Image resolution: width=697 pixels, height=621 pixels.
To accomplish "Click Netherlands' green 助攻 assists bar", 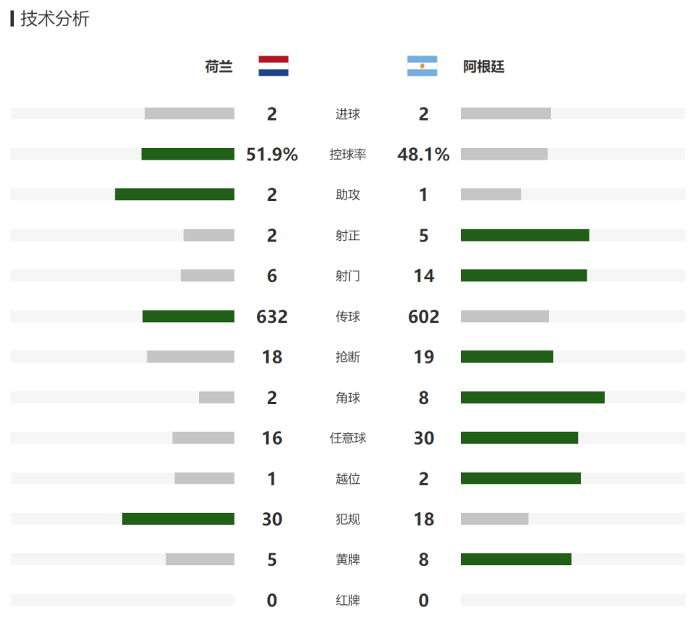I will (175, 194).
